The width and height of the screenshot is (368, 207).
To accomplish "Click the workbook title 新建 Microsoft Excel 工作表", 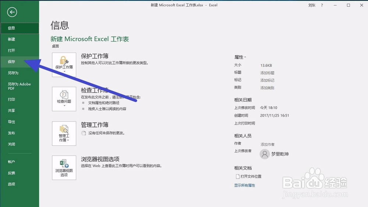I will tap(90, 39).
